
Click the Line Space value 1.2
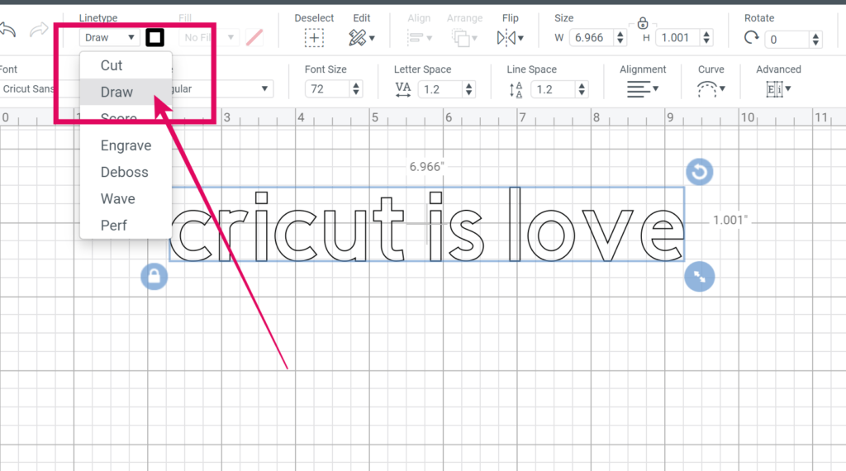coord(553,89)
